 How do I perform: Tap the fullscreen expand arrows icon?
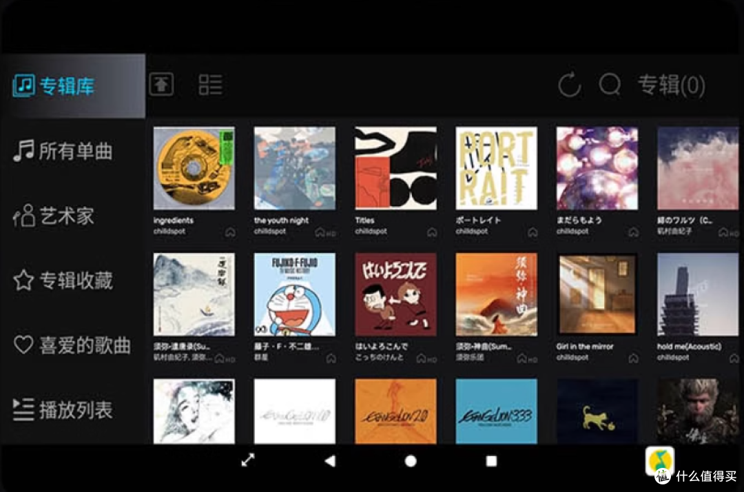coord(248,460)
